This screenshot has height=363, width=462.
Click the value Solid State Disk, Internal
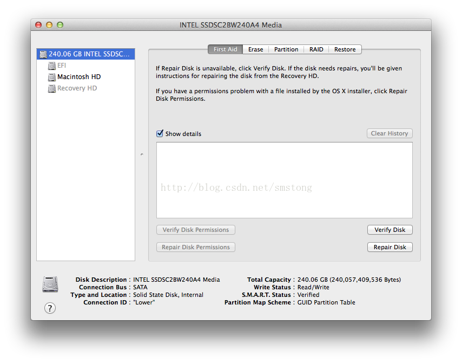pyautogui.click(x=168, y=295)
